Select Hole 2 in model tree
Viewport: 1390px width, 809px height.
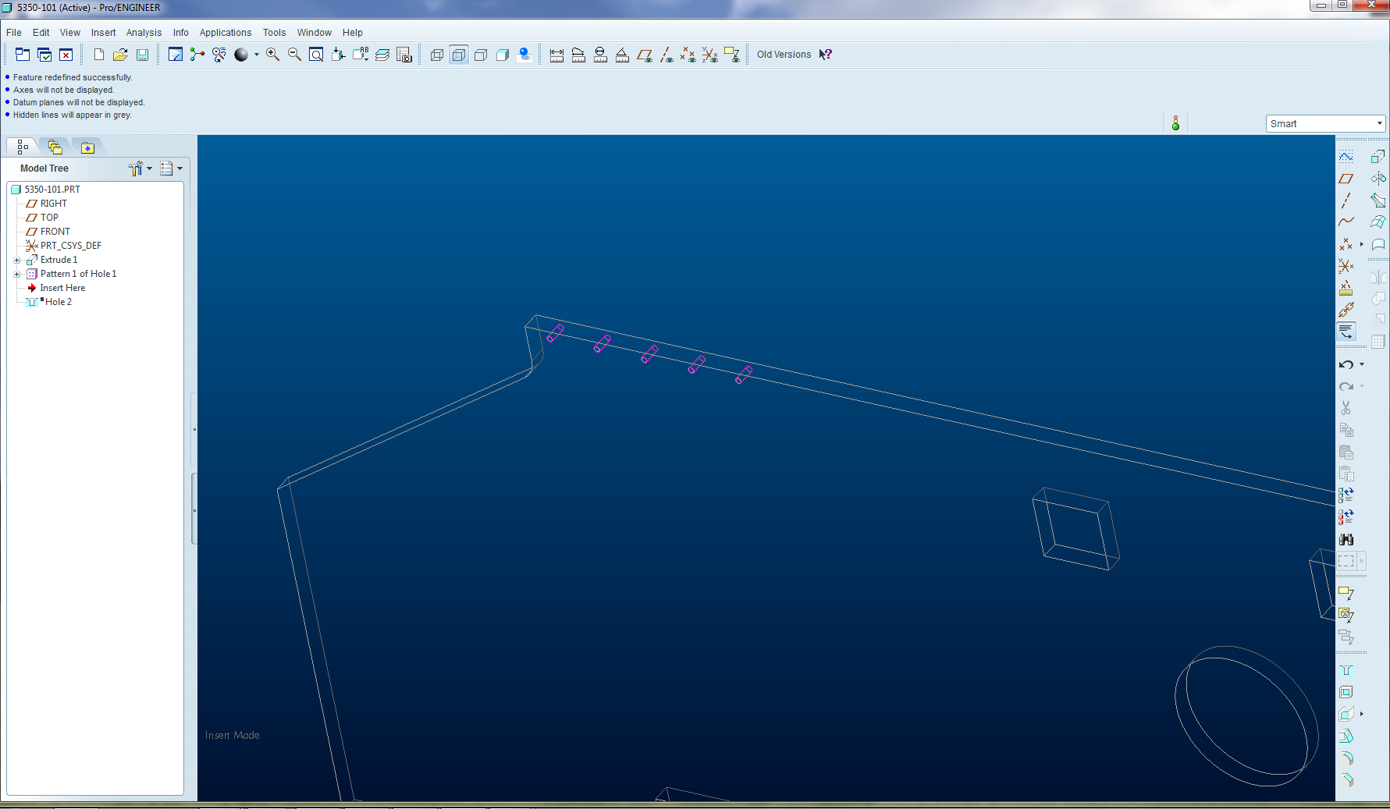(x=52, y=302)
